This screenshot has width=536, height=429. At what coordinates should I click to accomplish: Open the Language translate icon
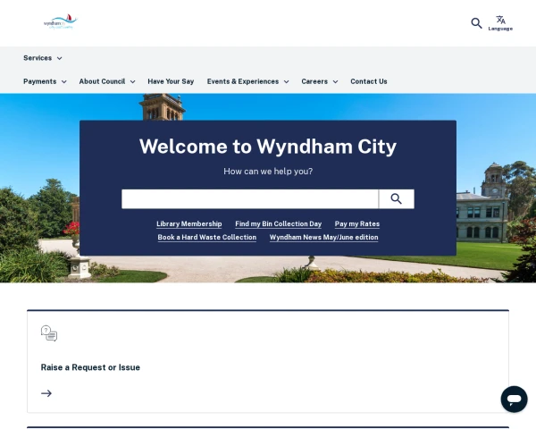[500, 20]
